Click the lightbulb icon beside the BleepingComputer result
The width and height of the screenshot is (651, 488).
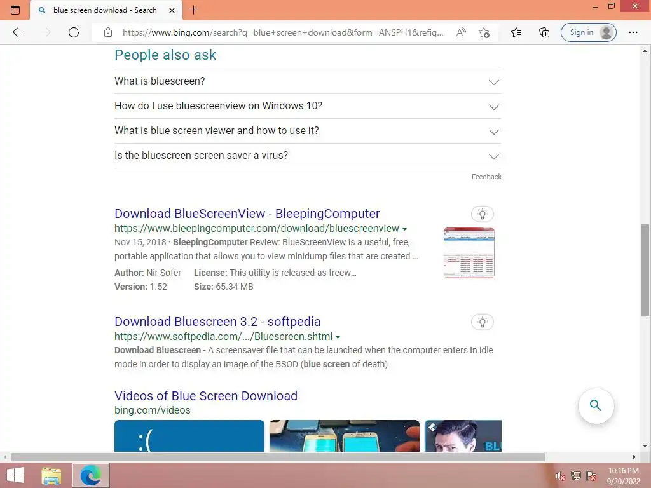(483, 214)
